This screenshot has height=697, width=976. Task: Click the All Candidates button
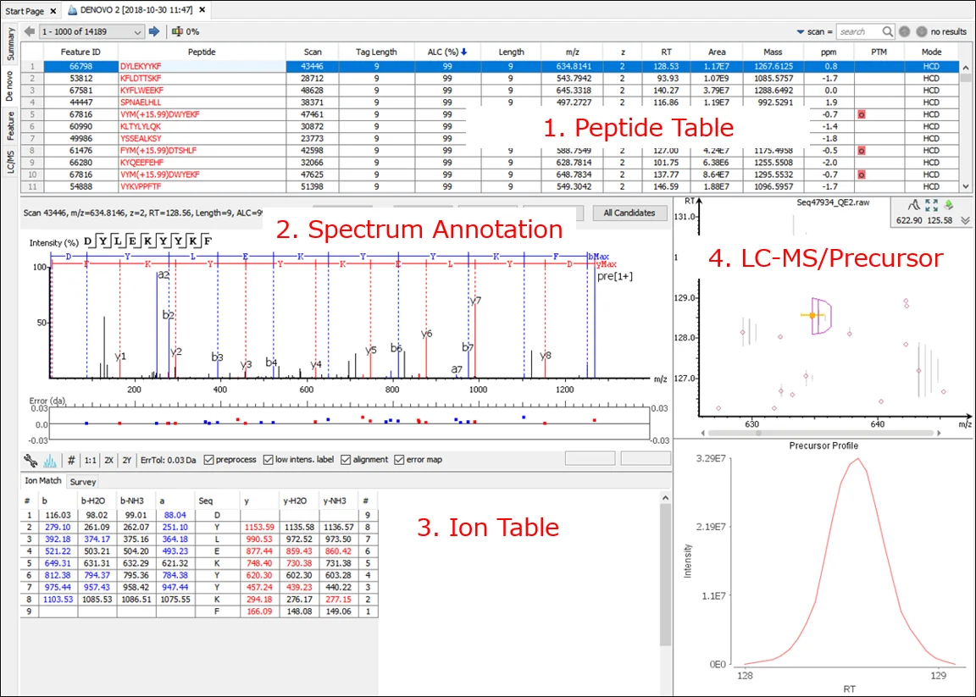tap(629, 213)
